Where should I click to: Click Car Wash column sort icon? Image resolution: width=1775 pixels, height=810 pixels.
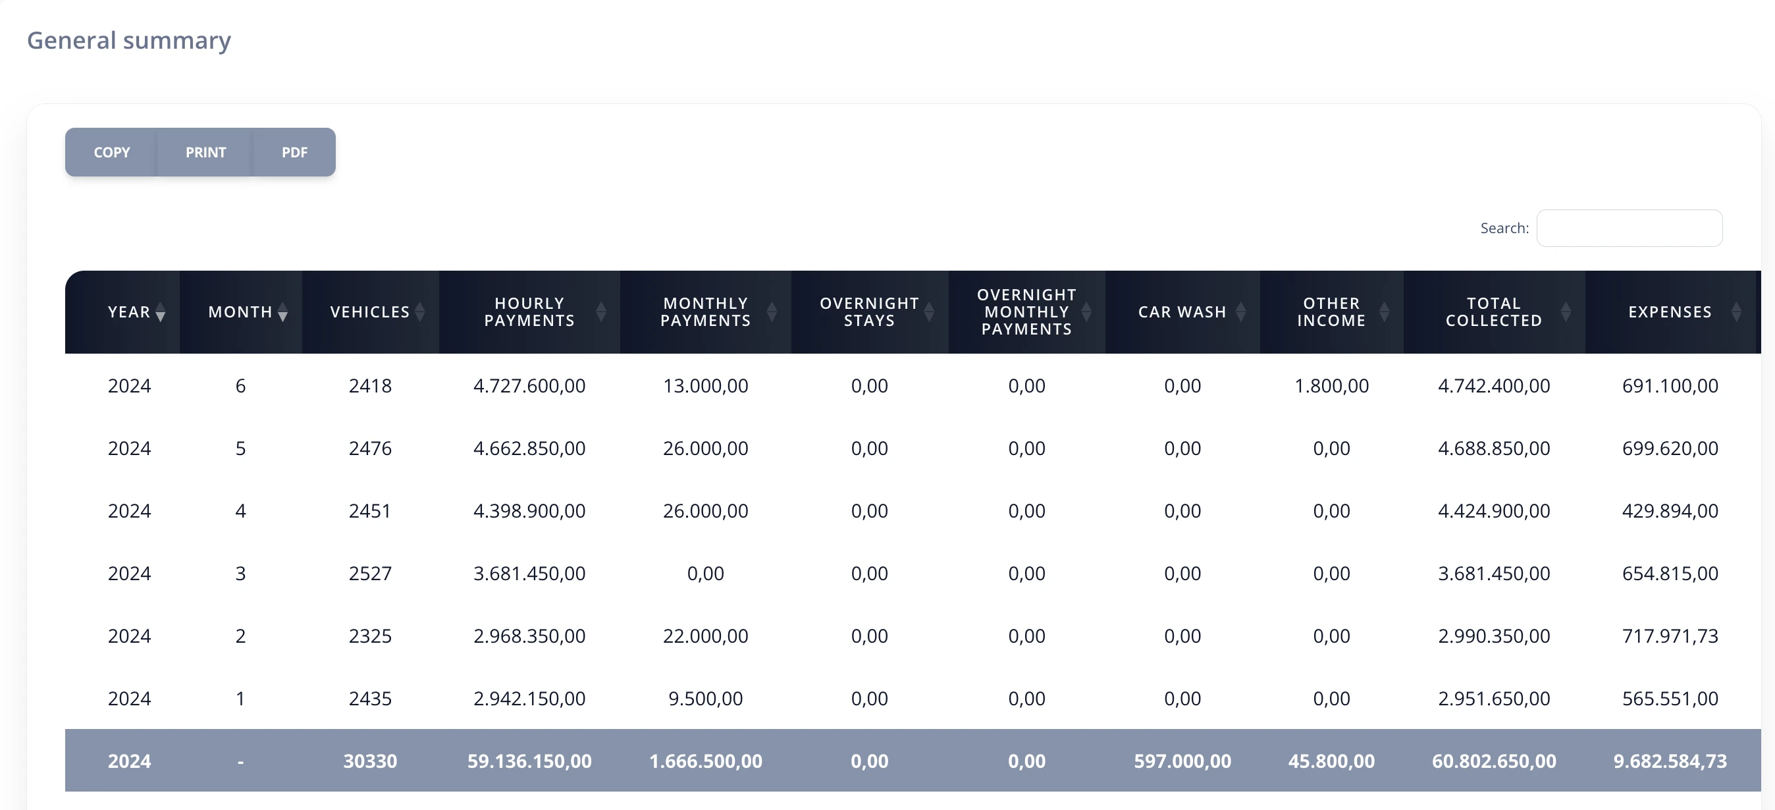coord(1241,312)
